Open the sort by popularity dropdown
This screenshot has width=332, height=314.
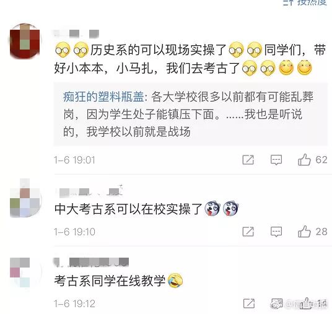[305, 2]
